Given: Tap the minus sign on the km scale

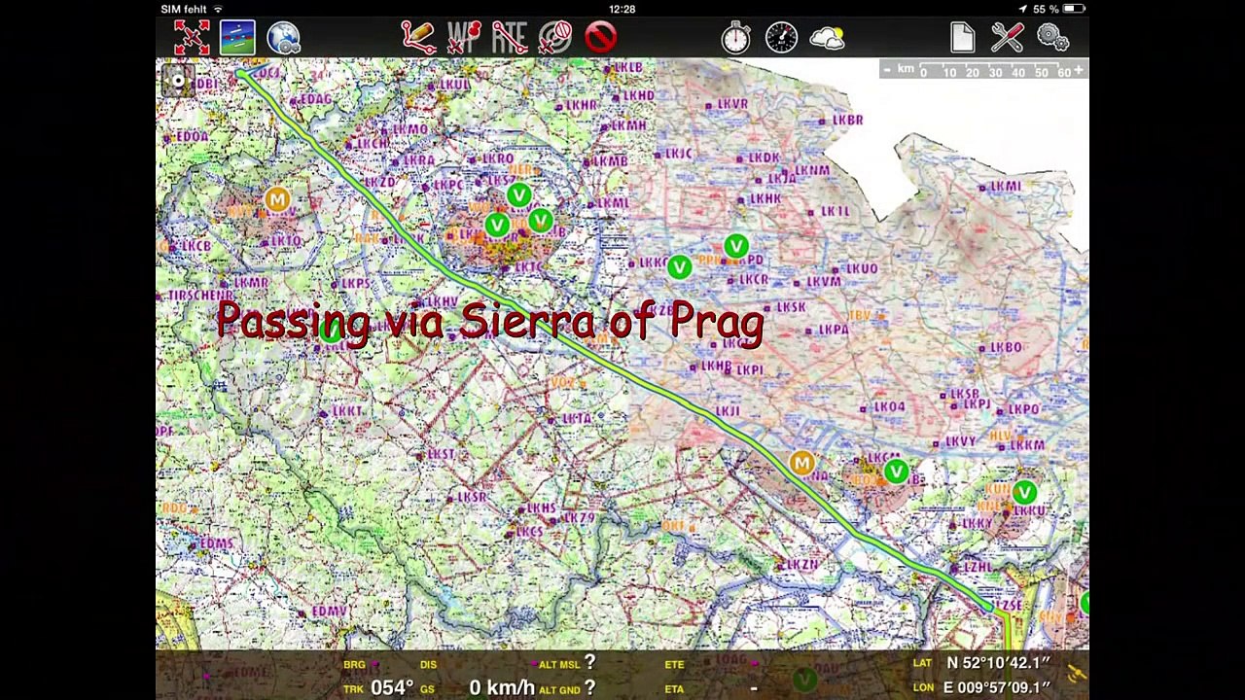Looking at the screenshot, I should [886, 70].
